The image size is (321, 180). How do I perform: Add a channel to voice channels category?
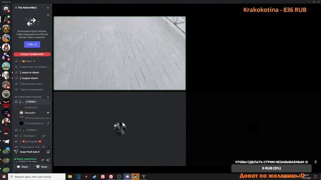click(48, 97)
